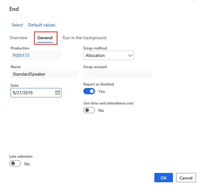The image size is (200, 186).
Task: Toggle Report as finished switch
Action: 89,91
